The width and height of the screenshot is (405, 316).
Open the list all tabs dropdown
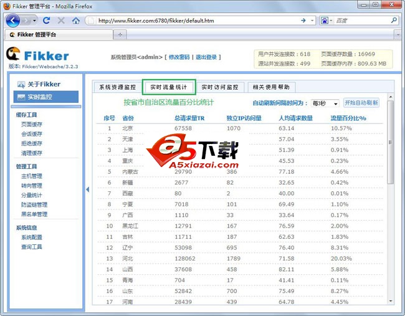click(x=398, y=35)
